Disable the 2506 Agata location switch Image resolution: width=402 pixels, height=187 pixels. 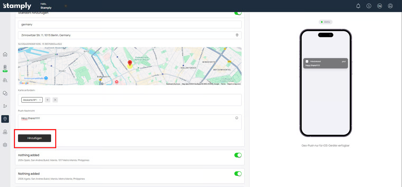coord(238,174)
